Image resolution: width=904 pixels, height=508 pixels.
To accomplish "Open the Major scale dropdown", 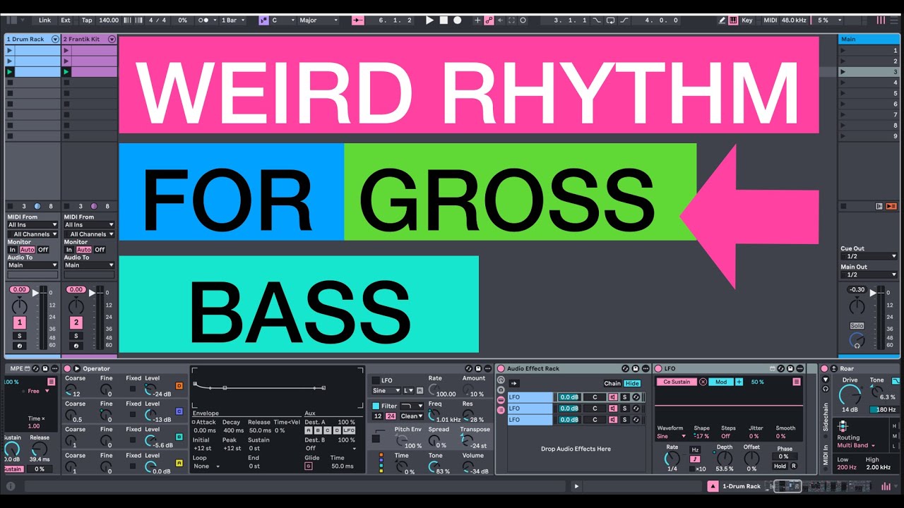I will (x=319, y=20).
